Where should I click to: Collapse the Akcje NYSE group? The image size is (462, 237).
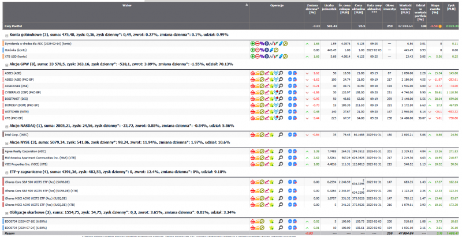tap(6, 142)
